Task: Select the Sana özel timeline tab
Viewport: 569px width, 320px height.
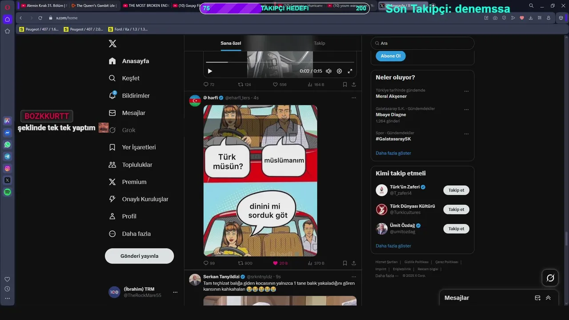Action: tap(231, 43)
